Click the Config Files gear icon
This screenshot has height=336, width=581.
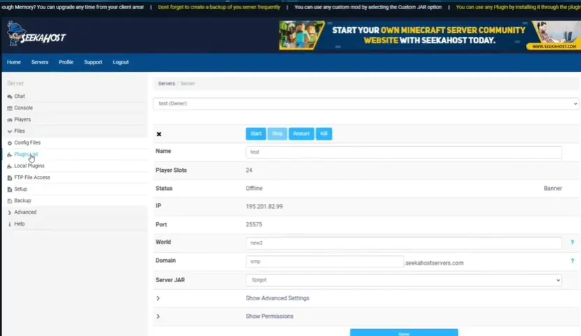coord(10,143)
